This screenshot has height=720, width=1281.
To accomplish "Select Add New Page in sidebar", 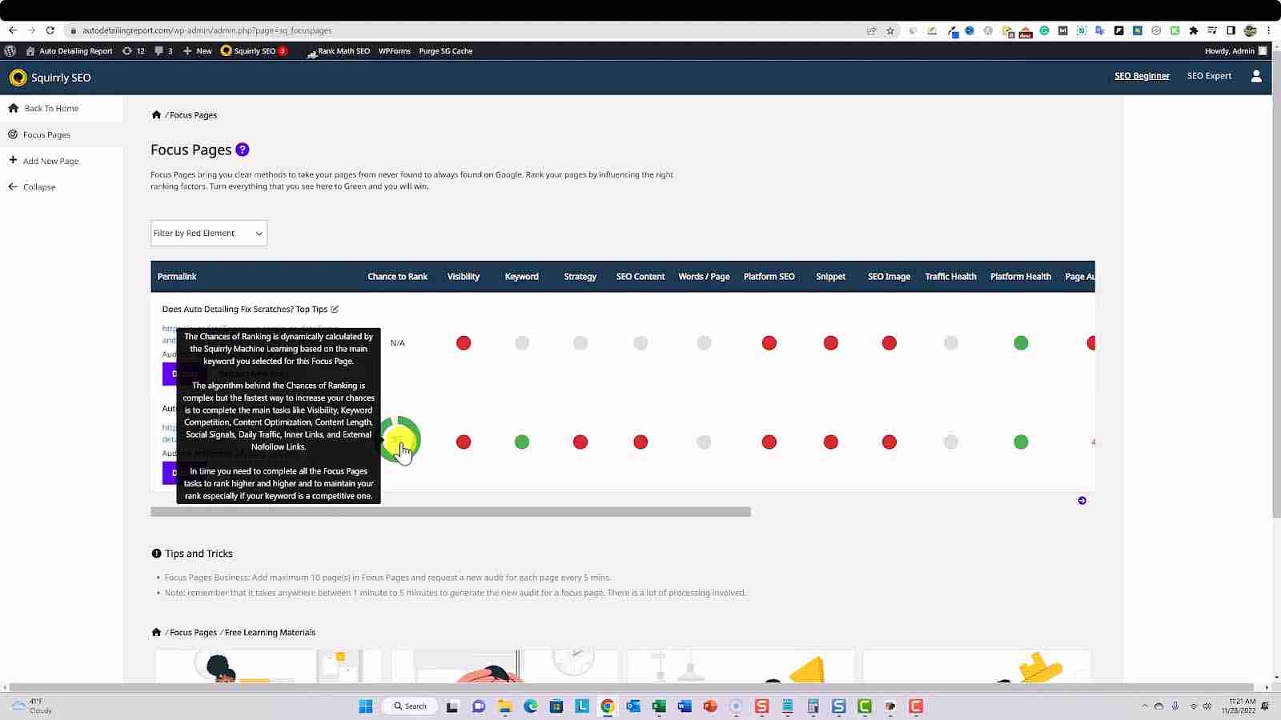I will [50, 161].
